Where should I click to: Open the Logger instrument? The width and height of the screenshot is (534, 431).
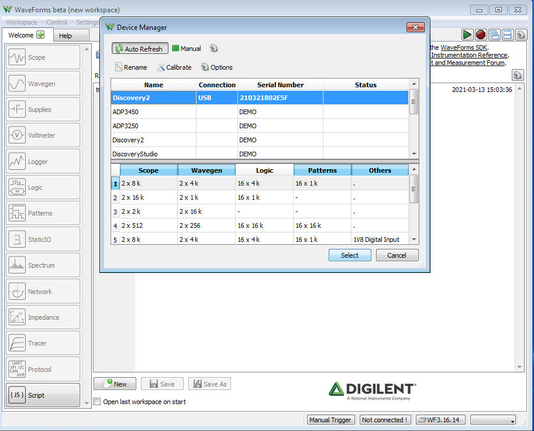pyautogui.click(x=43, y=161)
